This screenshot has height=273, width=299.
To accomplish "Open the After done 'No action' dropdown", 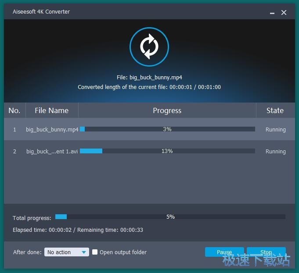I will coord(67,252).
